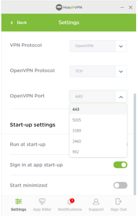Open the Settings tab icon
138x219 pixels.
click(19, 201)
